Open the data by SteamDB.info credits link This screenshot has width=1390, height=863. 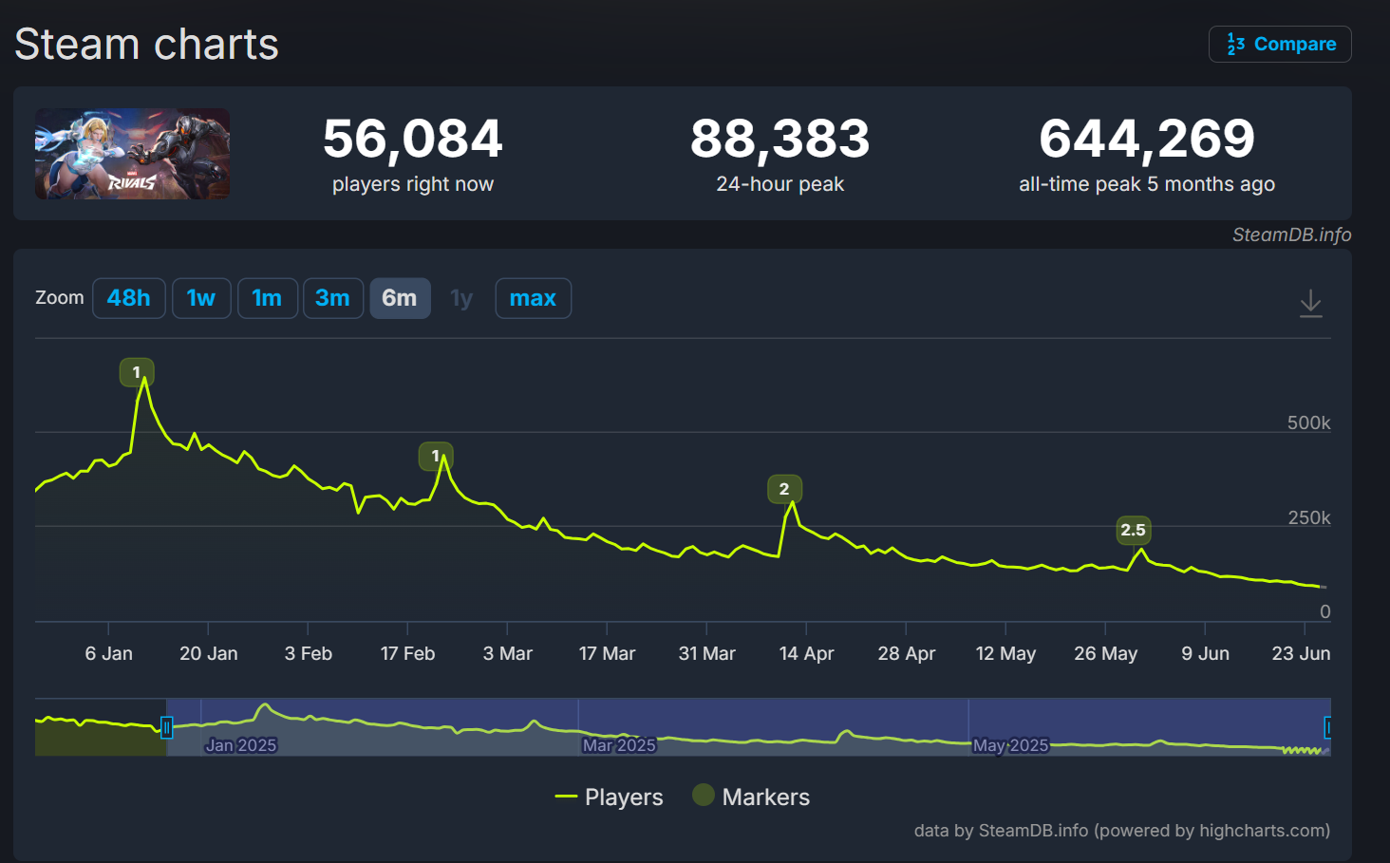(1121, 831)
